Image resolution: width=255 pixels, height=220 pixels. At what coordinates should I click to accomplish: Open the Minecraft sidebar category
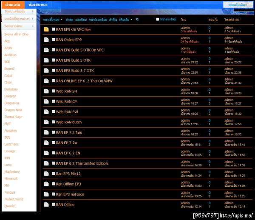coord(11,178)
